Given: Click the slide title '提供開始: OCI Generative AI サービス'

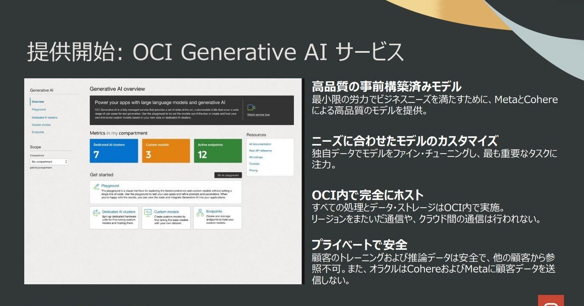Looking at the screenshot, I should tap(215, 52).
